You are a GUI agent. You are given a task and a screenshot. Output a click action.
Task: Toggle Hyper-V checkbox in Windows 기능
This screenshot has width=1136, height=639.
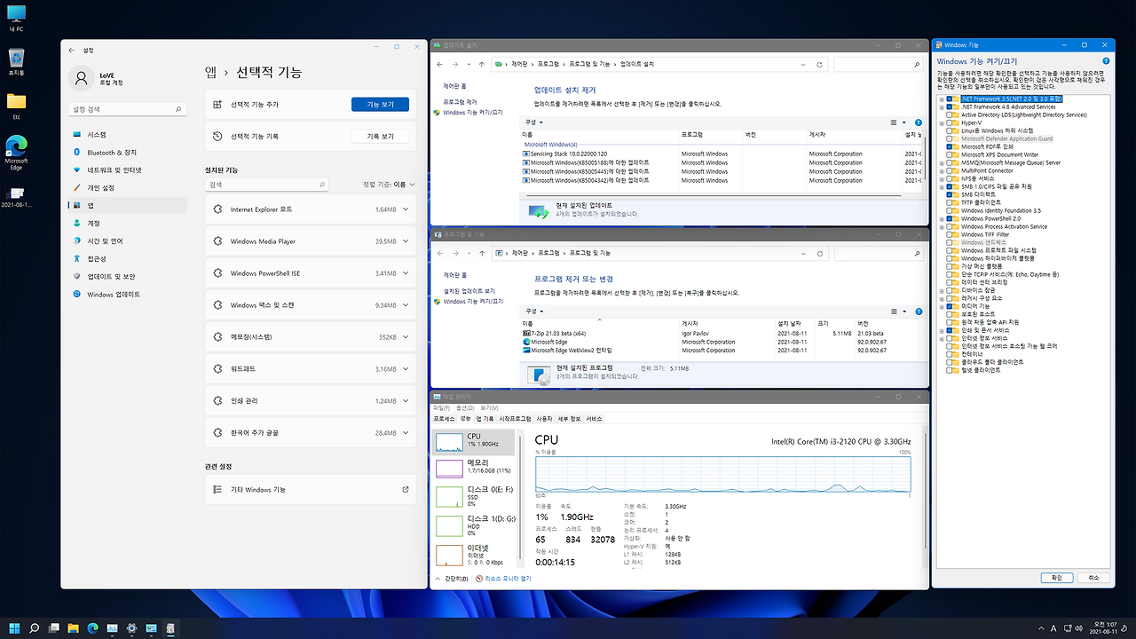(x=950, y=122)
